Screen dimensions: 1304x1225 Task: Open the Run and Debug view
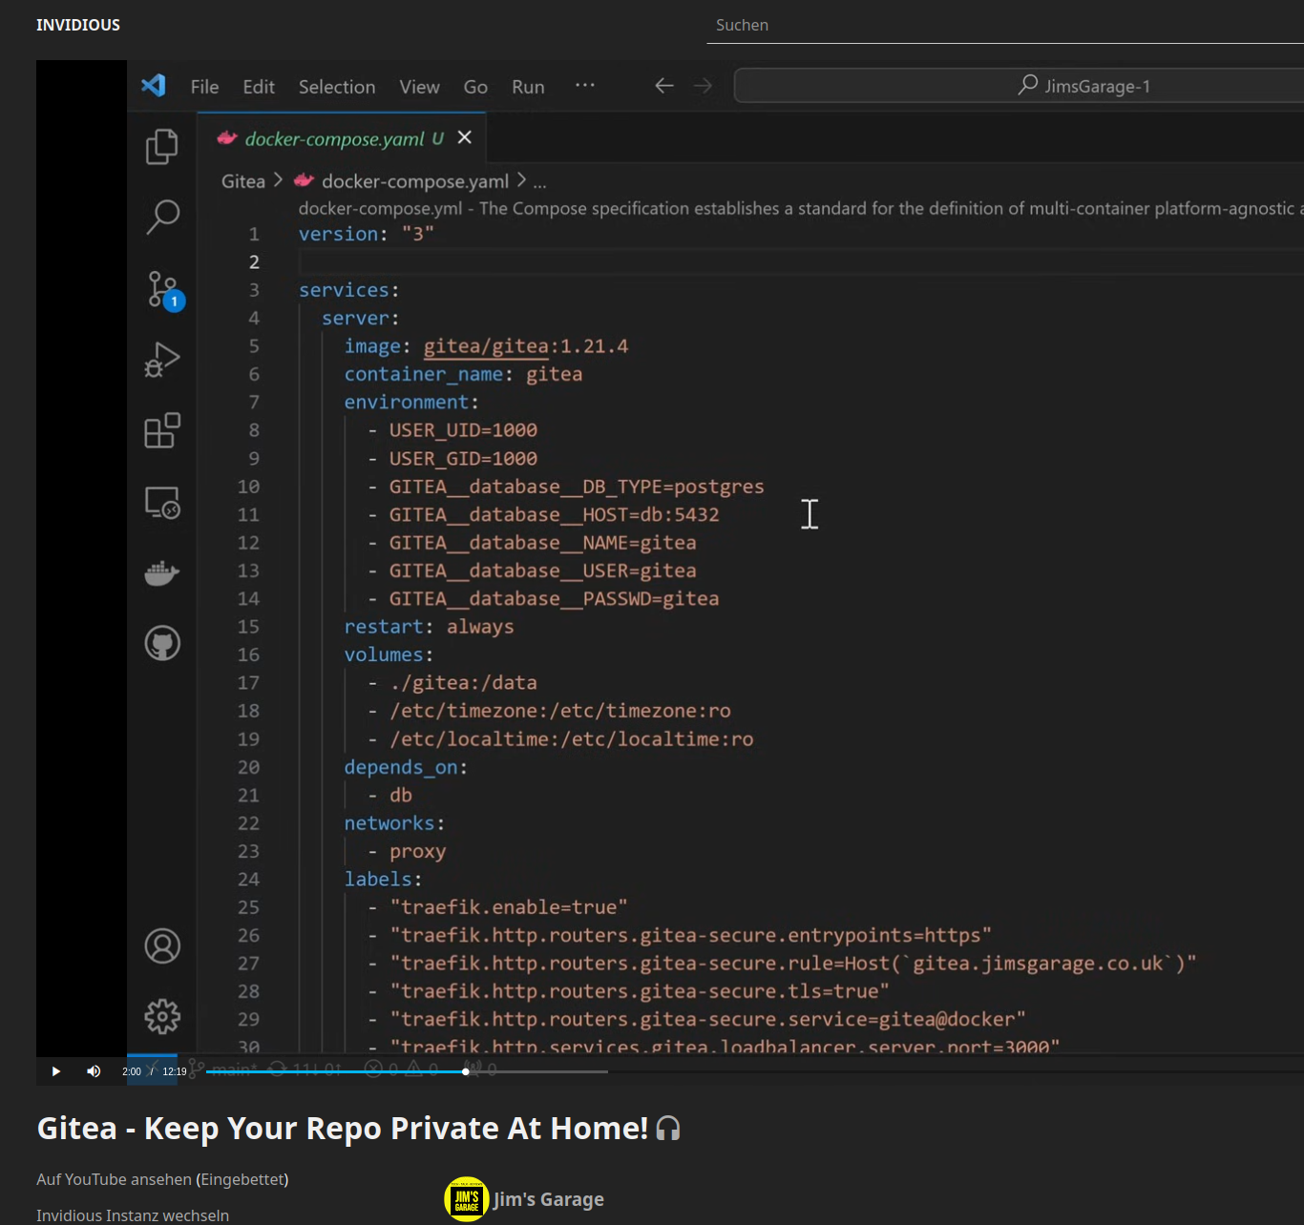162,360
